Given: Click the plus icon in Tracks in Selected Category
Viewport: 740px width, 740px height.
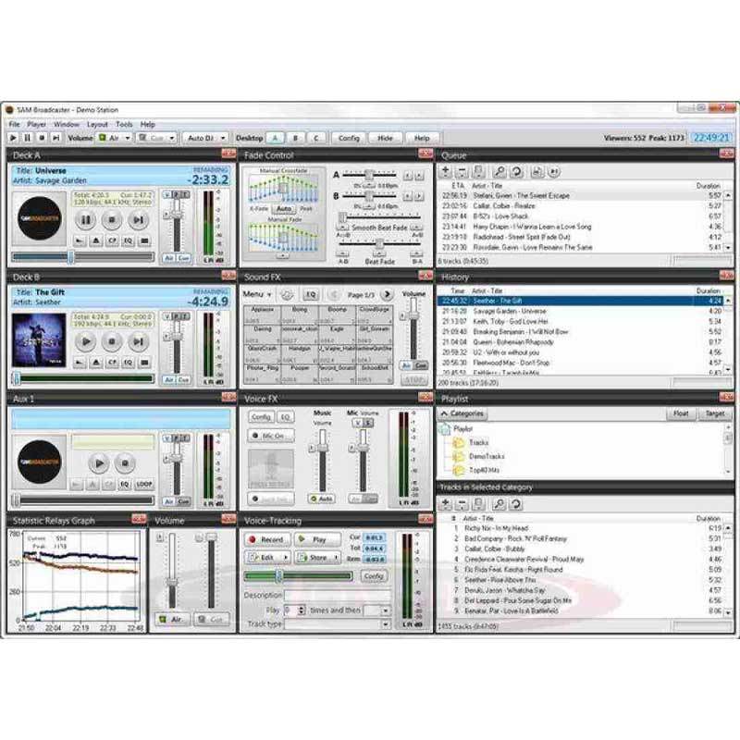Looking at the screenshot, I should point(446,504).
